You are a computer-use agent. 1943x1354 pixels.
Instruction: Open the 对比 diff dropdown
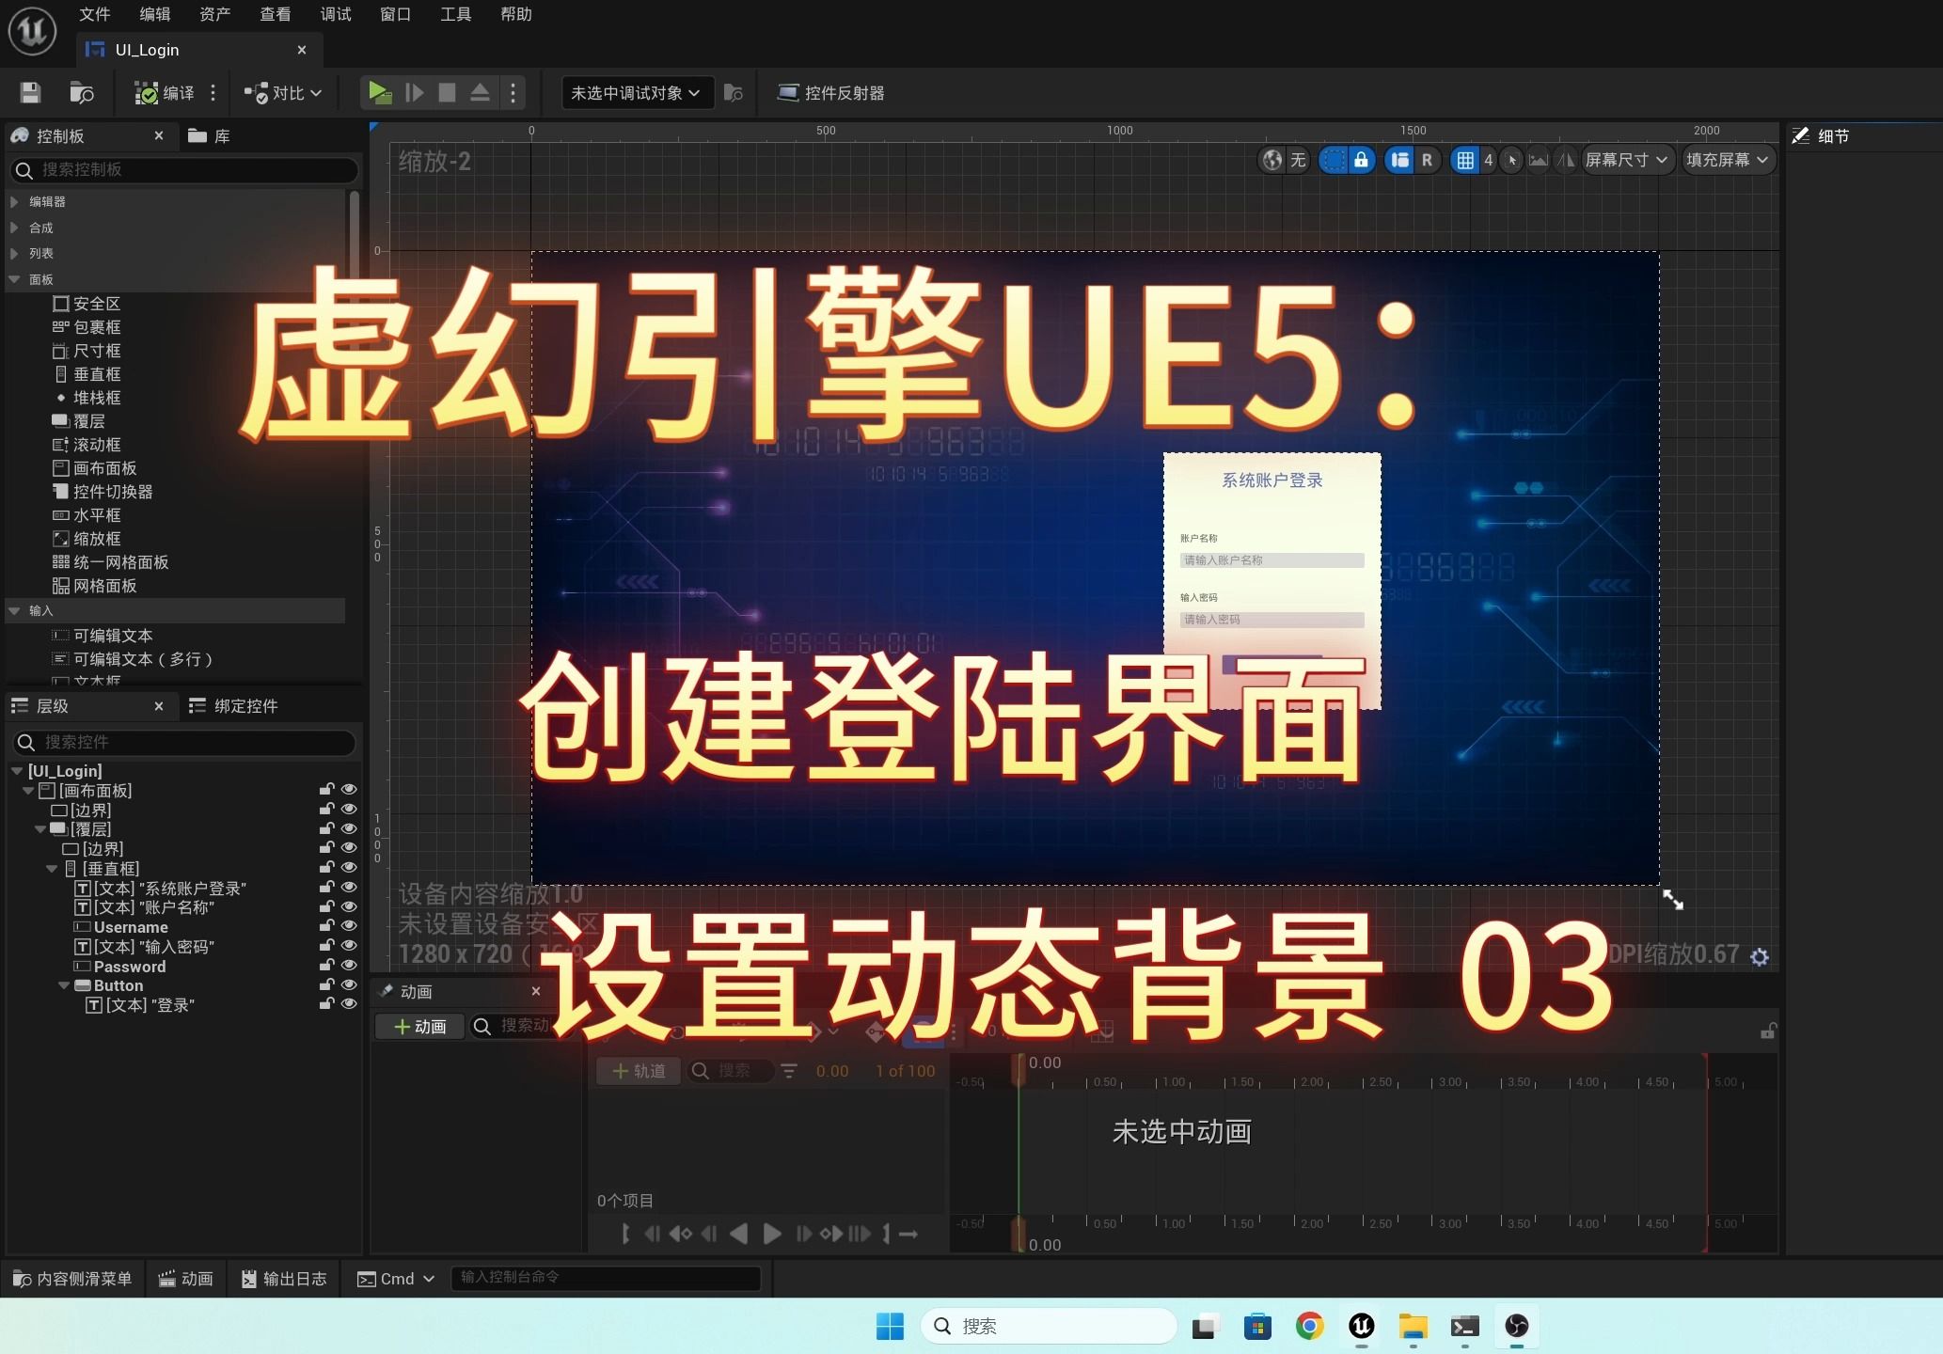coord(283,92)
